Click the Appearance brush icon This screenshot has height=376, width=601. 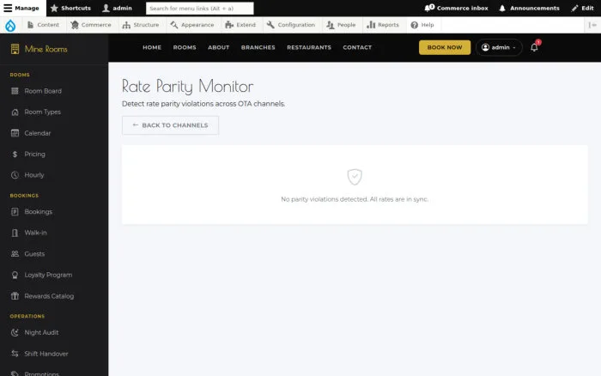[x=174, y=25]
